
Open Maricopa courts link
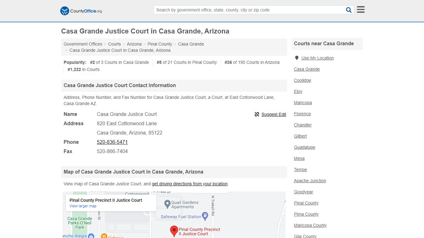click(303, 103)
